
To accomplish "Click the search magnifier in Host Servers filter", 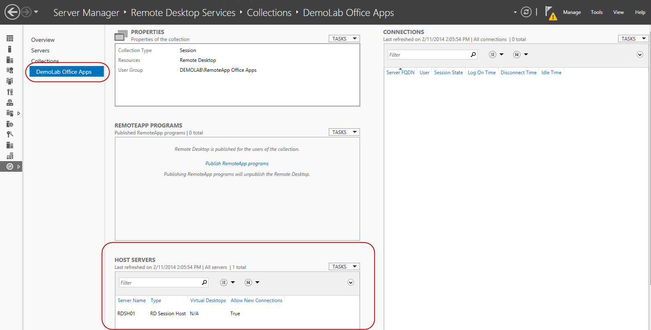I will (204, 282).
